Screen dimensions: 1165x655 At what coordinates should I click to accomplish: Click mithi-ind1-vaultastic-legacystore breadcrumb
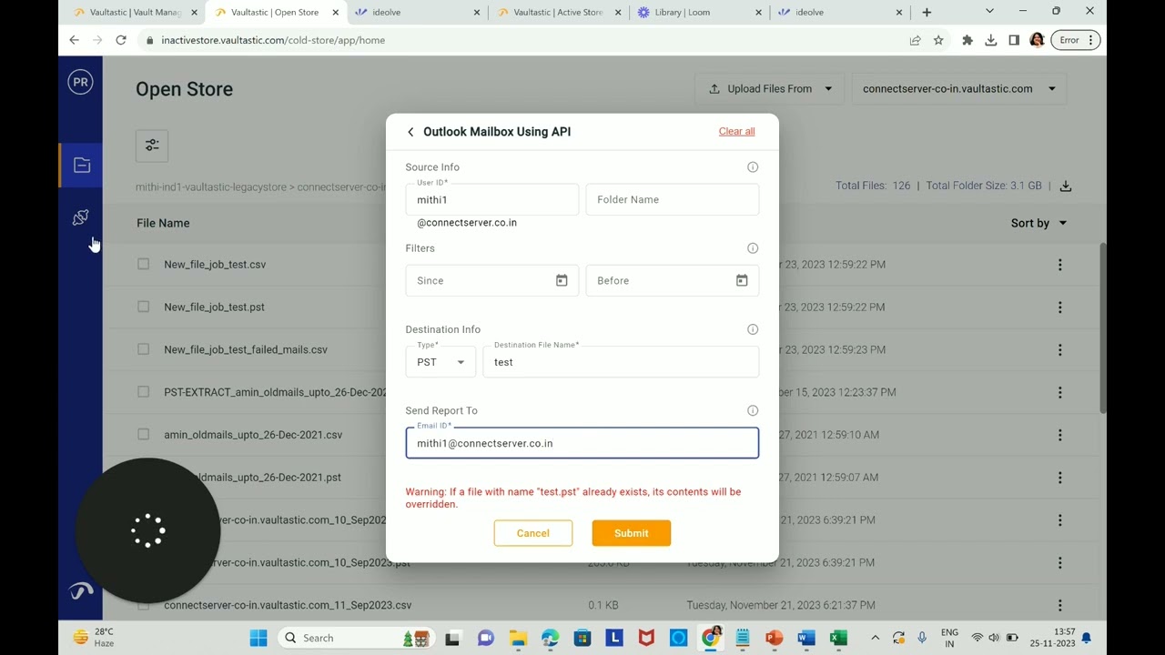click(x=211, y=186)
